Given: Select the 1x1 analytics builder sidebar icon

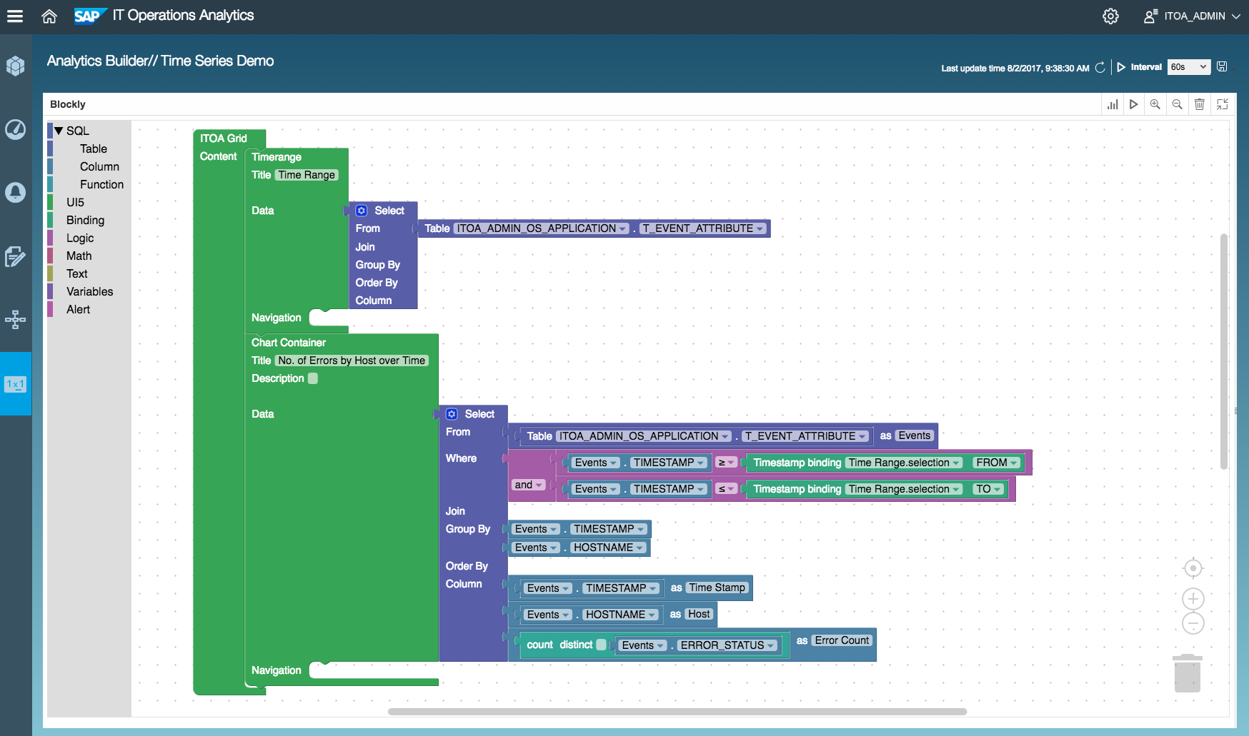Looking at the screenshot, I should pos(16,384).
